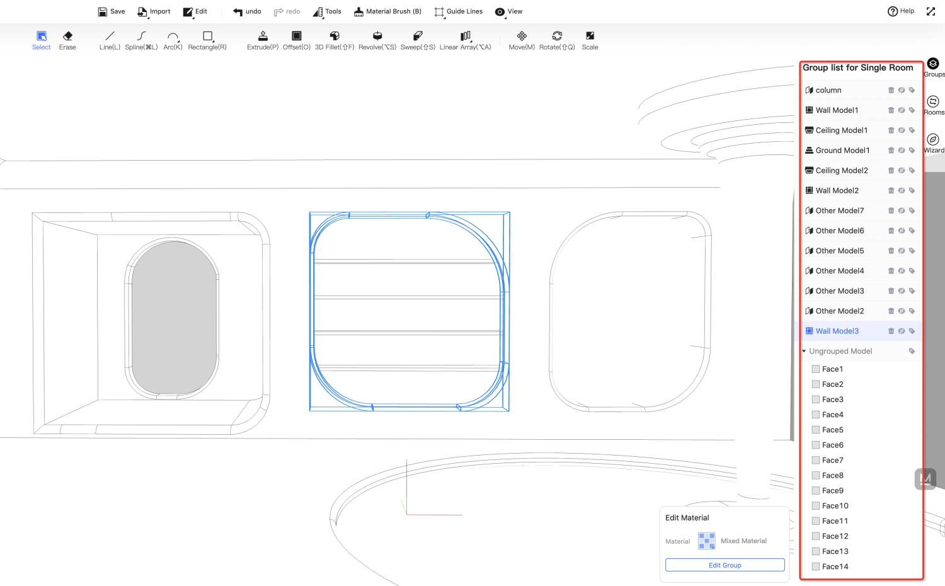
Task: Activate the Revolve tool
Action: pos(377,40)
